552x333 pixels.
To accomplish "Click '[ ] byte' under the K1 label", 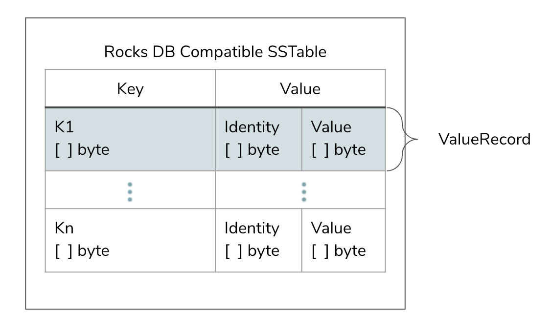I will [82, 149].
